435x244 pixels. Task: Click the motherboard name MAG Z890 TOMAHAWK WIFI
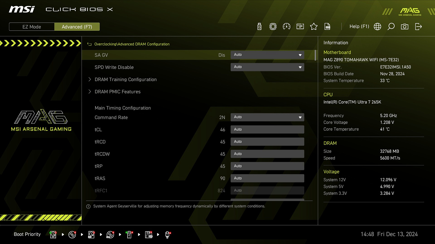pyautogui.click(x=361, y=60)
